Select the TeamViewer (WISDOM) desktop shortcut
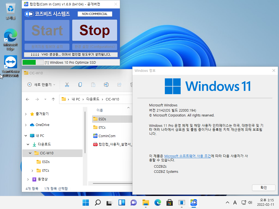 coord(11,66)
